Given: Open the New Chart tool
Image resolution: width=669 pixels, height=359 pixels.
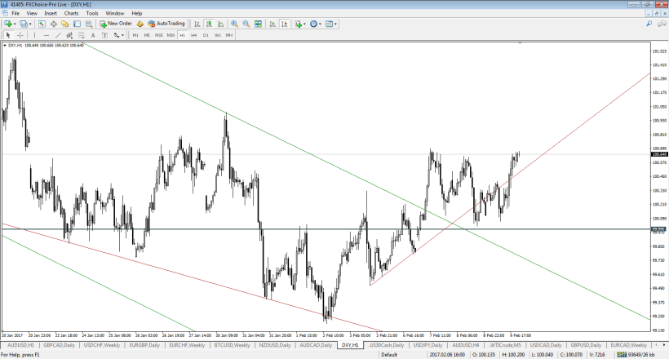Looking at the screenshot, I should (x=7, y=24).
